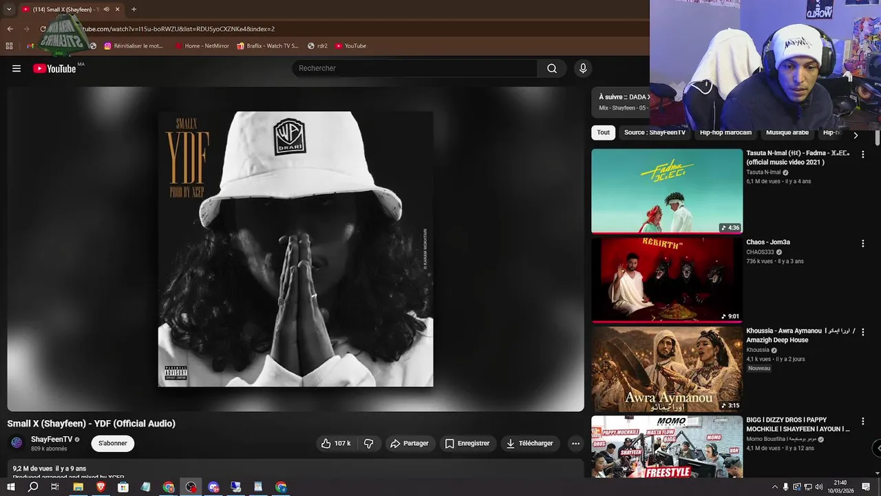This screenshot has width=881, height=496.
Task: Open Task View on the taskbar
Action: (x=55, y=487)
